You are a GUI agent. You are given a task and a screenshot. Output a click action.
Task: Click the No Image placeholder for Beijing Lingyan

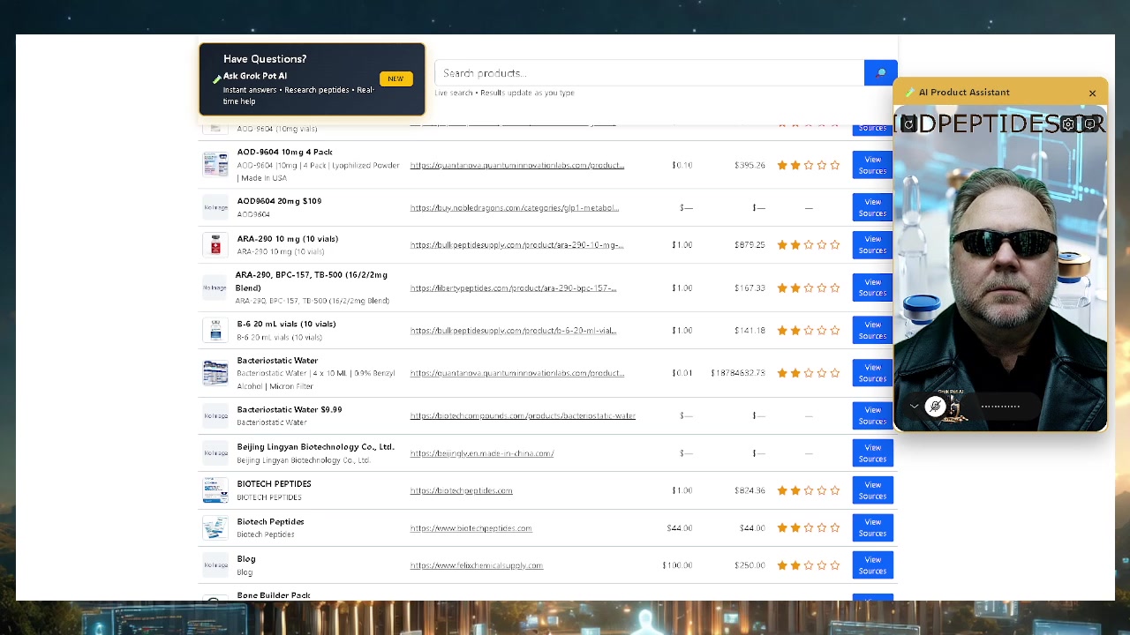[215, 453]
